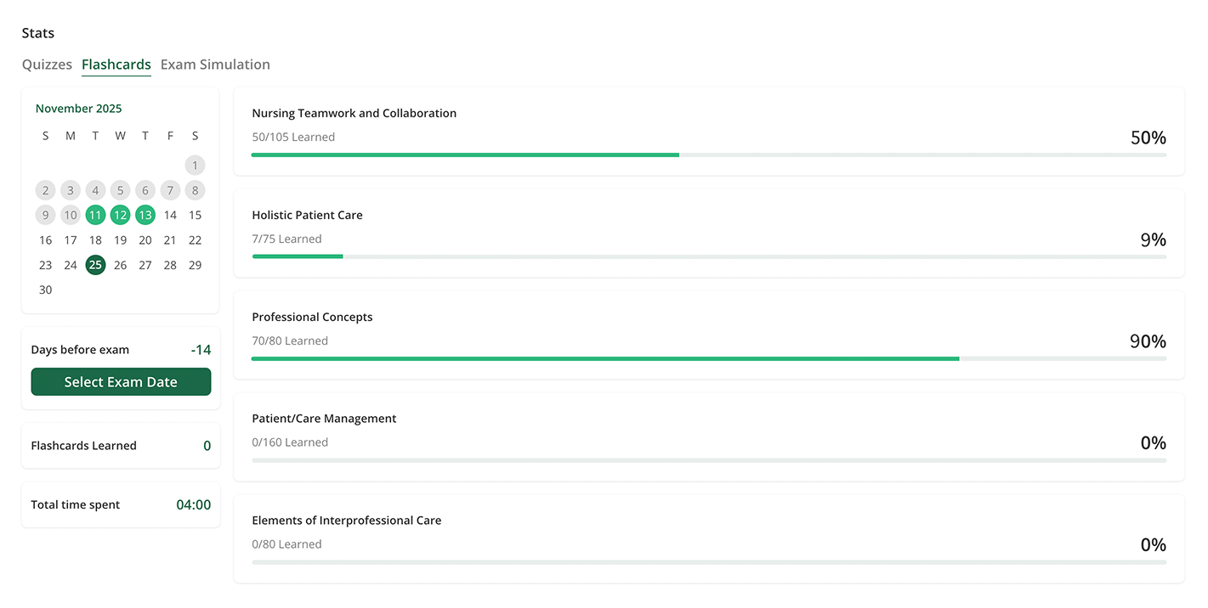Choose November 12 on the calendar
The height and width of the screenshot is (608, 1208).
click(120, 215)
